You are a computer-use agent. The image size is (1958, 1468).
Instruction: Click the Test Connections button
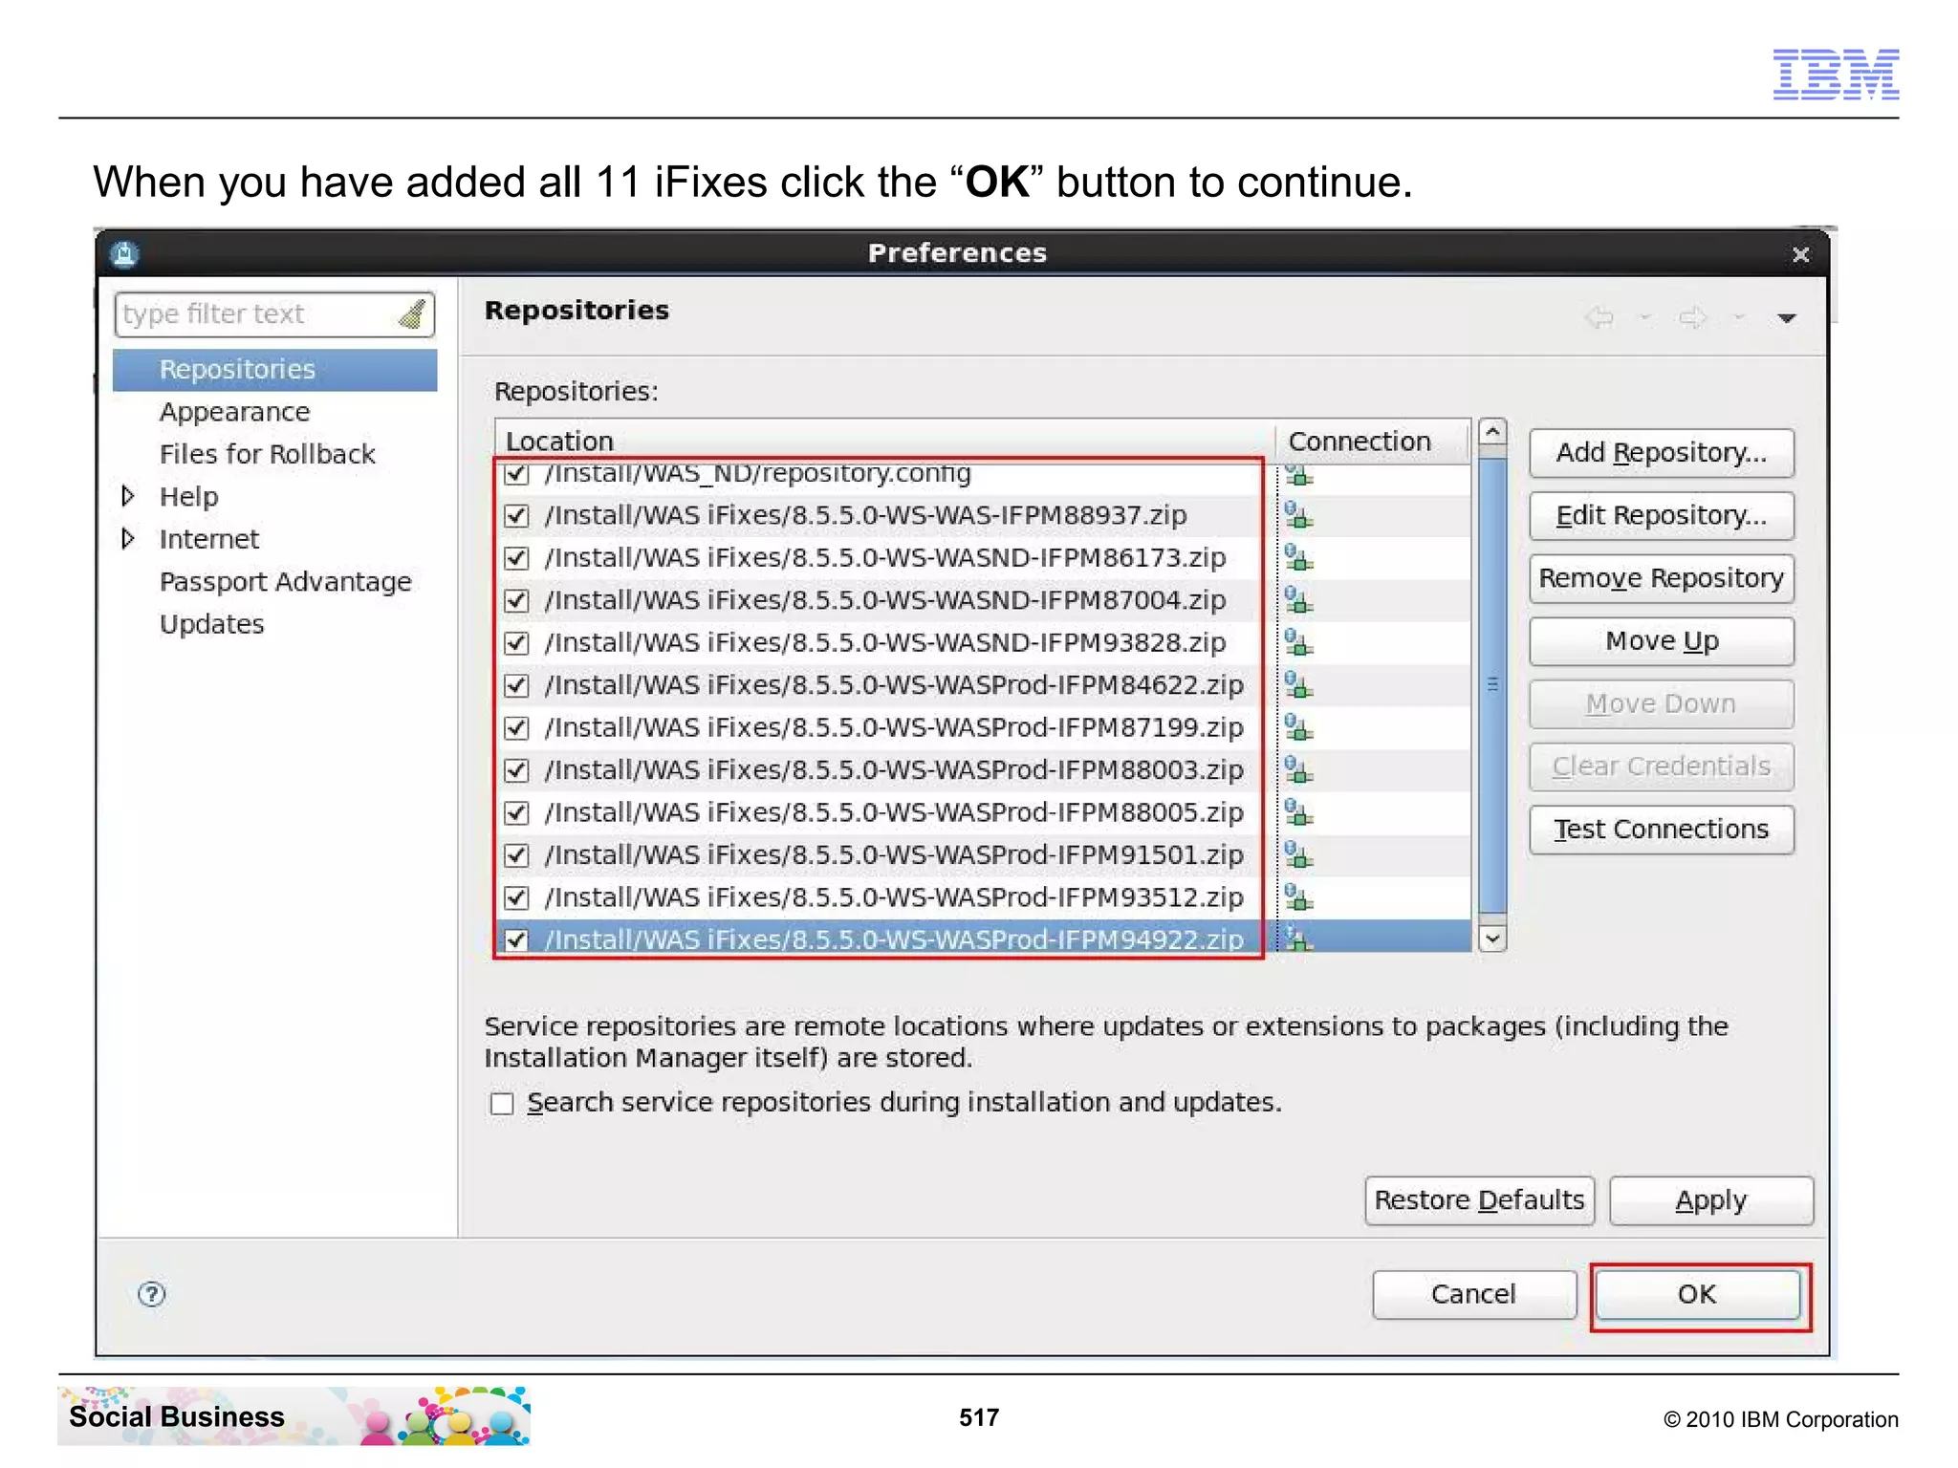pos(1662,829)
